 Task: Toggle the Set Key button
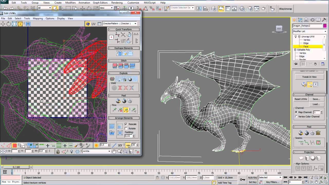coord(252,182)
